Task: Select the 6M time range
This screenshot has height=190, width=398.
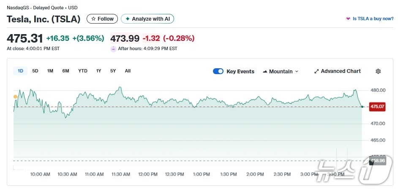Action: [65, 71]
